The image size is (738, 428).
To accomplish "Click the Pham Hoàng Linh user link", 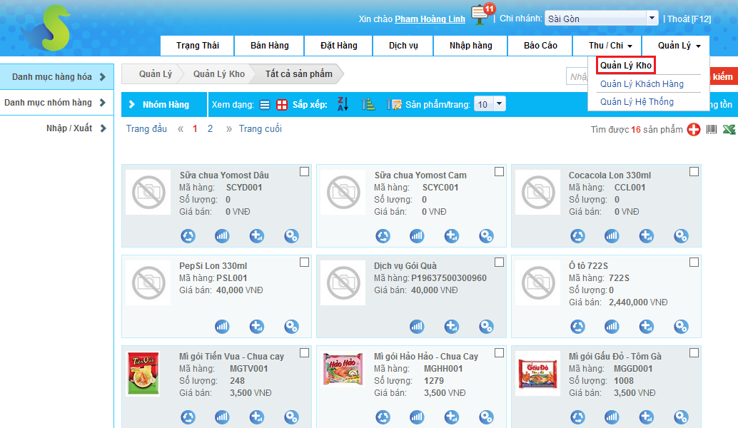I will click(430, 19).
